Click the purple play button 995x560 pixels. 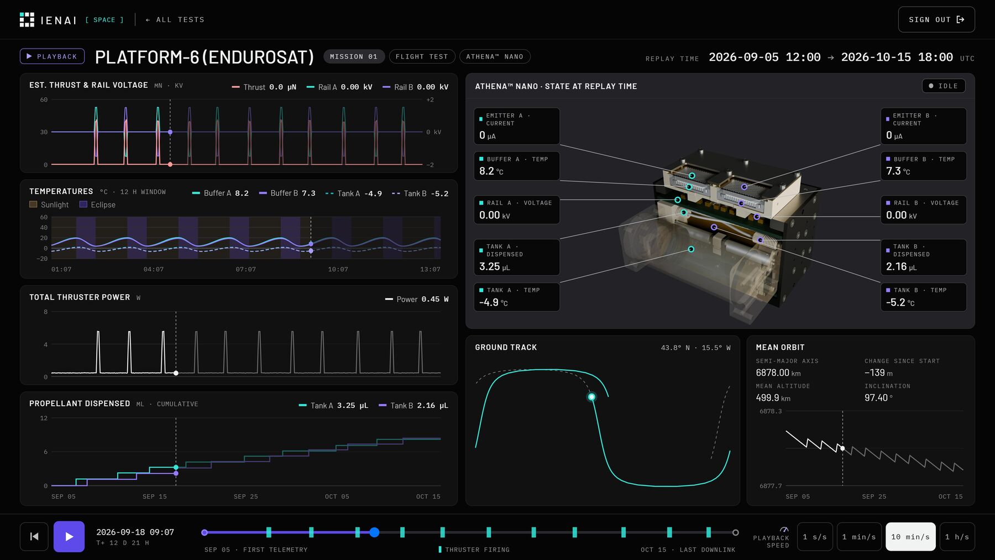69,536
